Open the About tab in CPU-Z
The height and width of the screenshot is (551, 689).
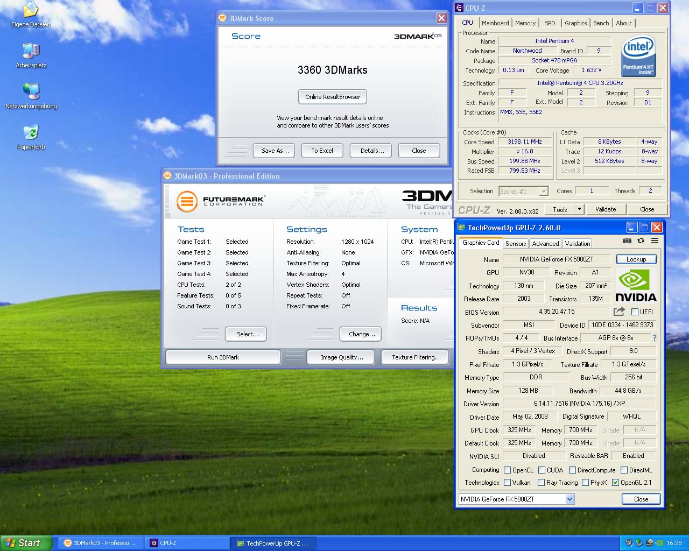point(624,23)
